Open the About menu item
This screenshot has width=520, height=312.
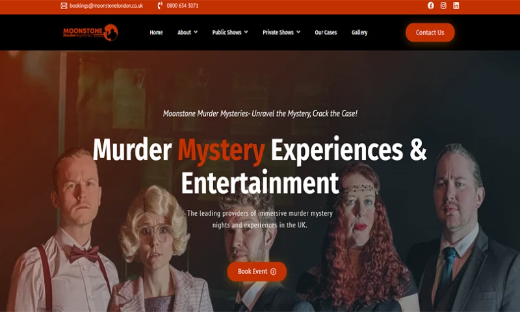click(x=184, y=32)
